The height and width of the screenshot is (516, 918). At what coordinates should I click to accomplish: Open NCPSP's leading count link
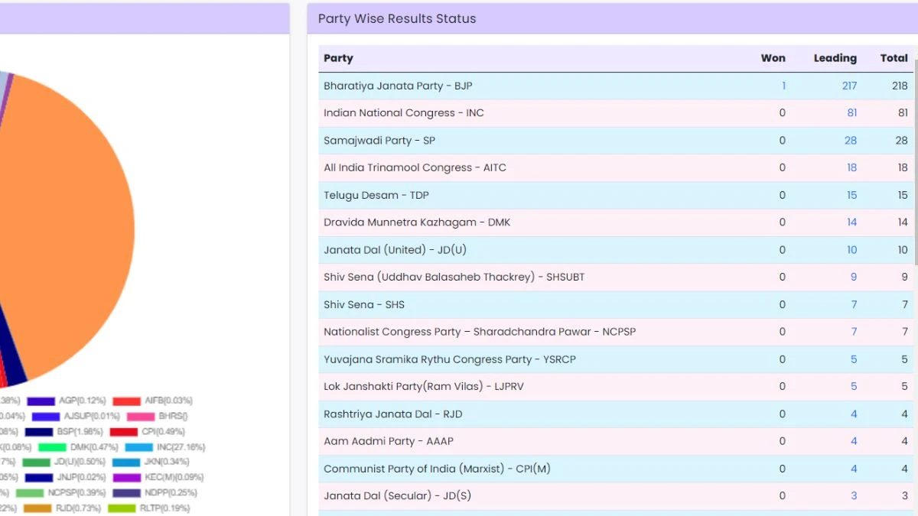[854, 331]
